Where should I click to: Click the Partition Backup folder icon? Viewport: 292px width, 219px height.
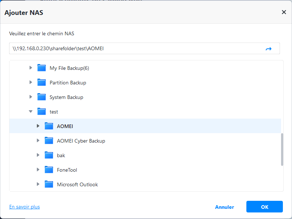(42, 83)
